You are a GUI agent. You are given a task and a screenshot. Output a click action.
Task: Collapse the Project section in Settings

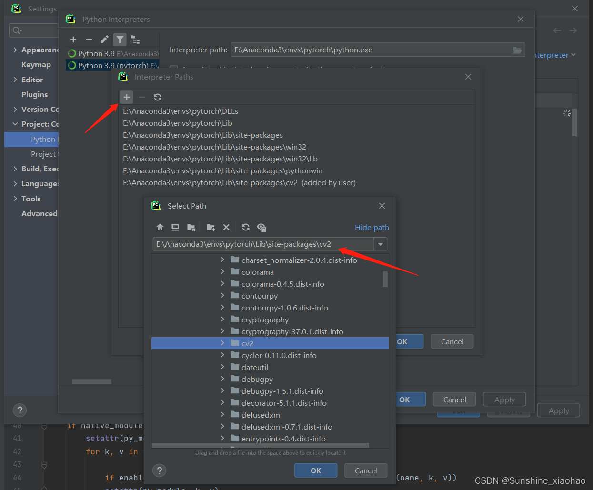point(15,124)
